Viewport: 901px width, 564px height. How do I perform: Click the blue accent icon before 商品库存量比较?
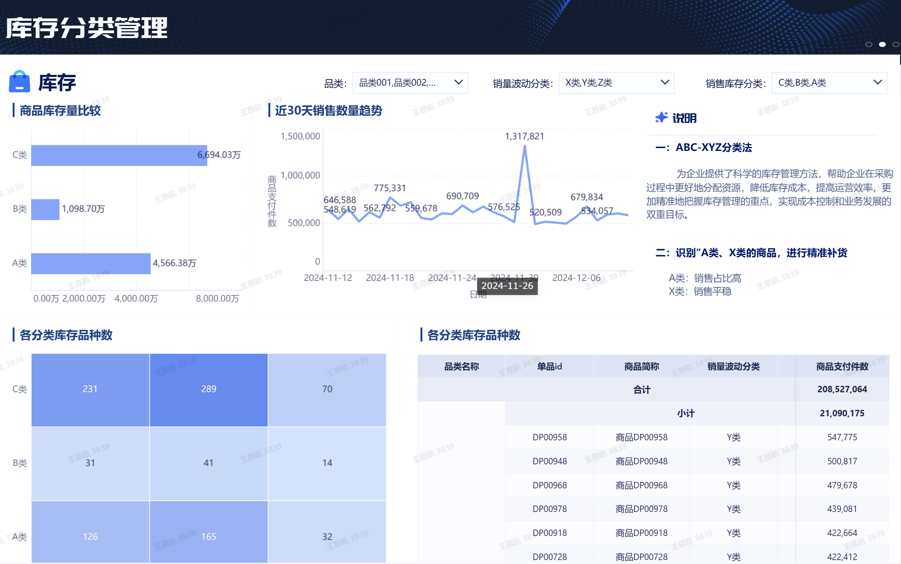click(13, 111)
